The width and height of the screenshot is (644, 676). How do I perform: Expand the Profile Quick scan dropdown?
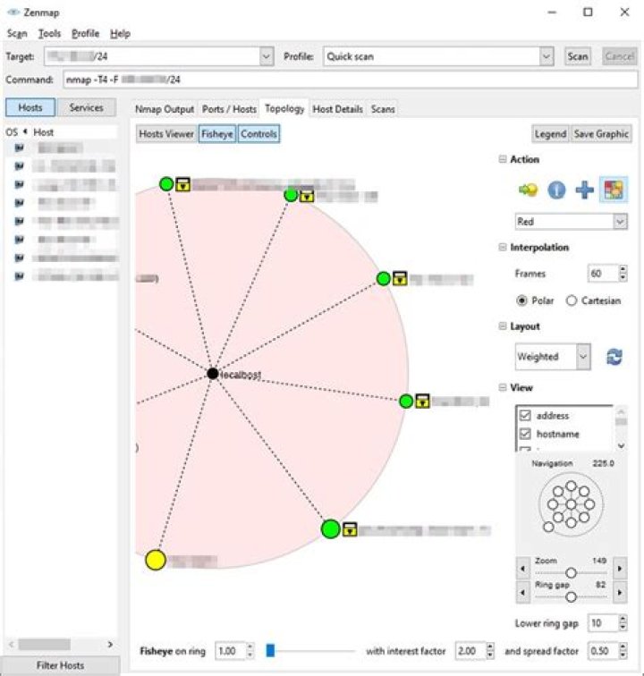[547, 56]
